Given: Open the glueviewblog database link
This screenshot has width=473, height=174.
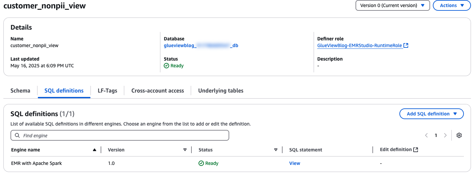Looking at the screenshot, I should pos(201,45).
